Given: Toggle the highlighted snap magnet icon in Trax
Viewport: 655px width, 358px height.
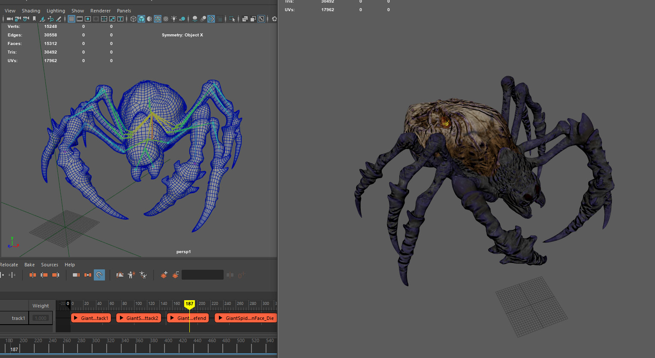Looking at the screenshot, I should pyautogui.click(x=99, y=274).
